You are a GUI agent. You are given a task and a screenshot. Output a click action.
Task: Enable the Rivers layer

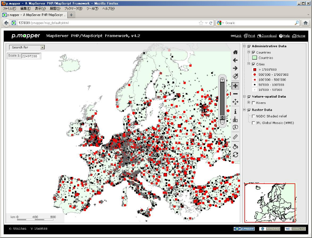[x=253, y=103]
